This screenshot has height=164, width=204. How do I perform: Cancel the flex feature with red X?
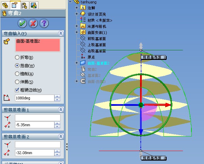(x=33, y=23)
